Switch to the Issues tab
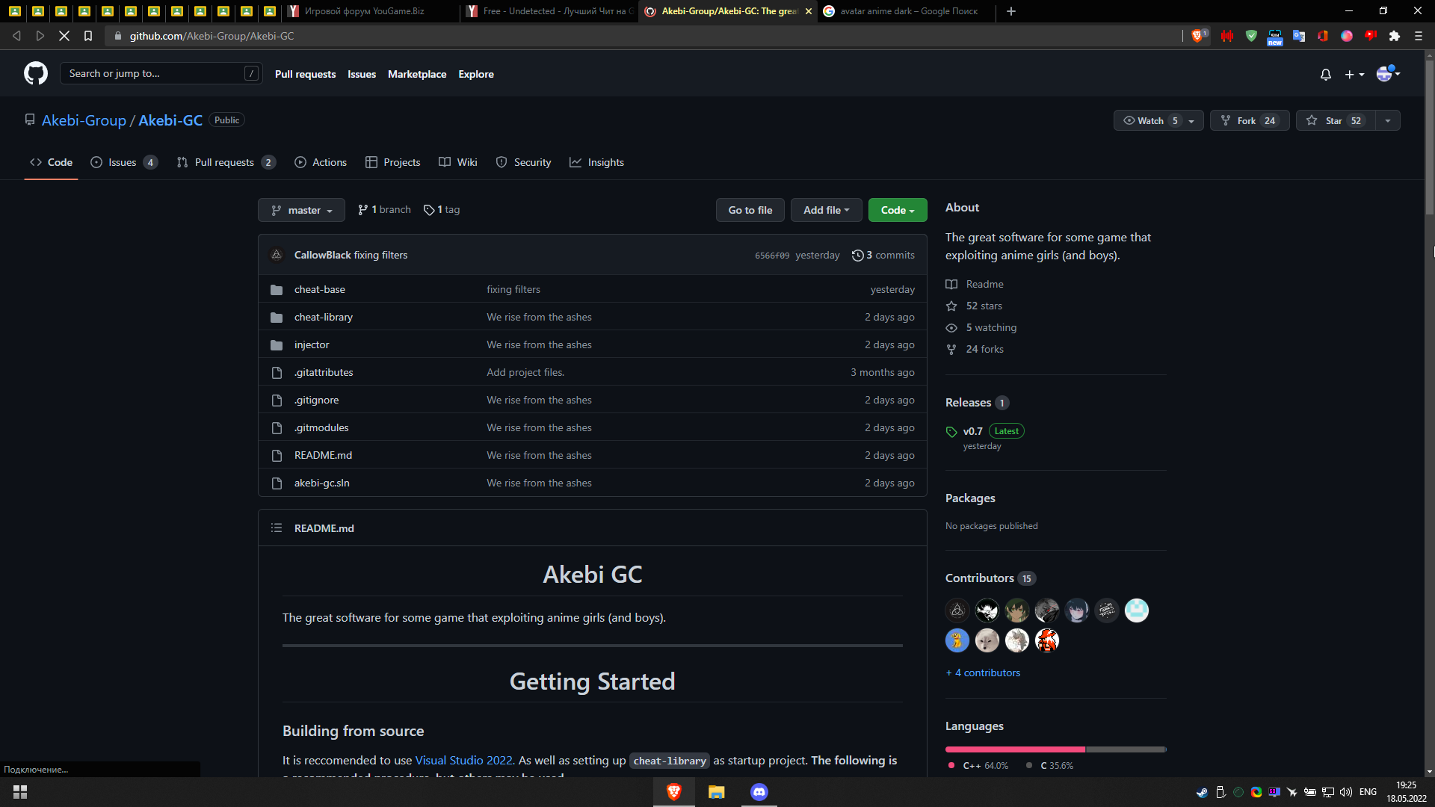This screenshot has height=807, width=1435. point(124,162)
